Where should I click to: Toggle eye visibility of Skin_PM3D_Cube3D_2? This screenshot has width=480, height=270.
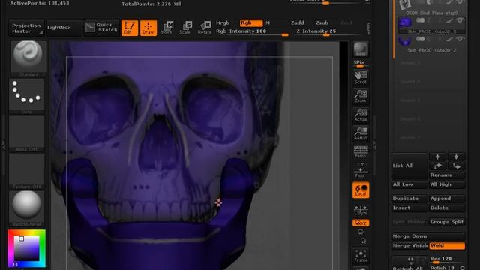pos(460,39)
